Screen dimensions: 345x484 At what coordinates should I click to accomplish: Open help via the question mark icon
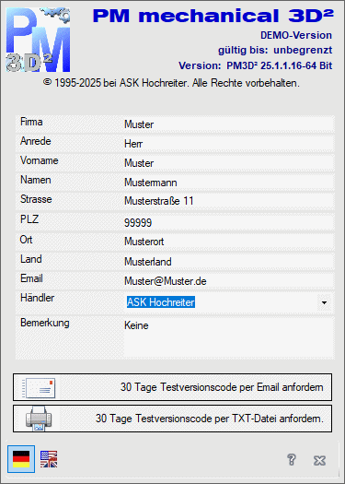[x=292, y=460]
